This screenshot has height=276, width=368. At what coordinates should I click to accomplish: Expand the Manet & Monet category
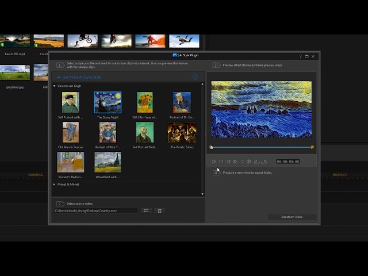point(55,185)
